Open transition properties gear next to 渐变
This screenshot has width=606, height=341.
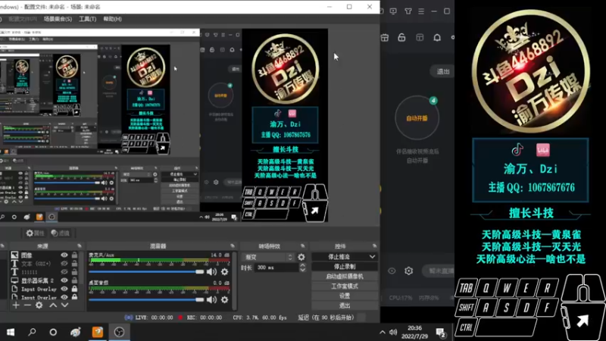click(x=301, y=257)
